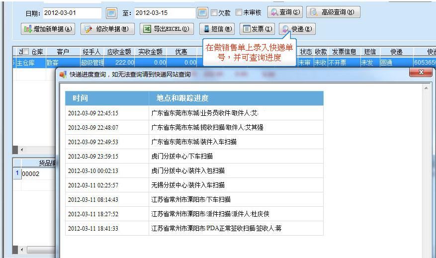
Task: Click the 查询(S) search button
Action: click(x=285, y=12)
